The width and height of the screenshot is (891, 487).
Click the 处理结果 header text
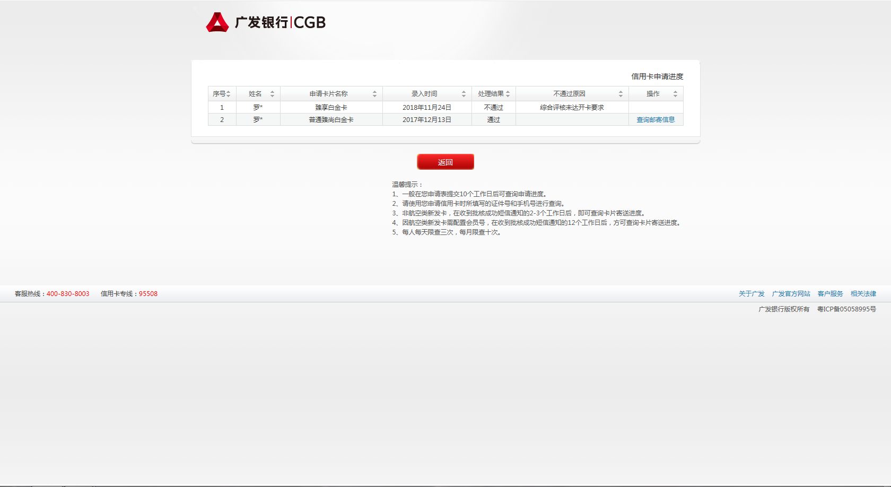pos(491,94)
